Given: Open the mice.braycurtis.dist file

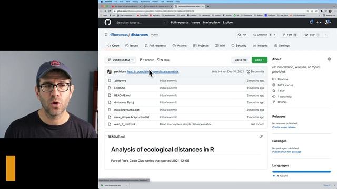Looking at the screenshot, I should 126,110.
